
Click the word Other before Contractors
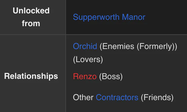coord(83,97)
